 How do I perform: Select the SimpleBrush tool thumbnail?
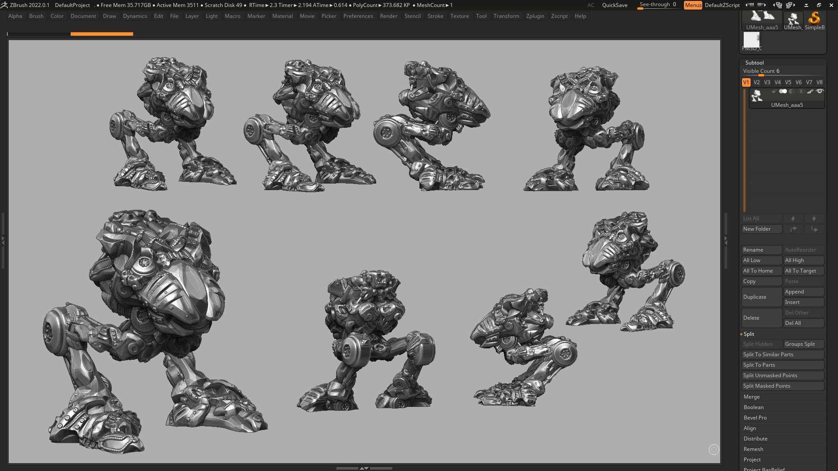[x=814, y=20]
